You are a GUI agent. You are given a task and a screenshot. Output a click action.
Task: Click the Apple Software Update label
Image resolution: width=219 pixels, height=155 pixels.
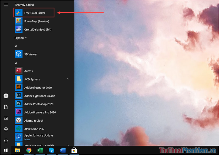click(x=38, y=135)
